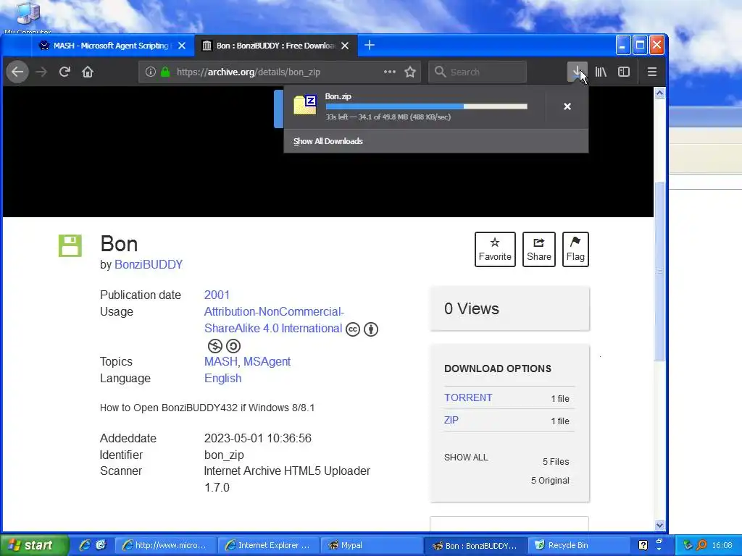Show site information icon in address bar
Screen dimensions: 742x556
tap(151, 72)
